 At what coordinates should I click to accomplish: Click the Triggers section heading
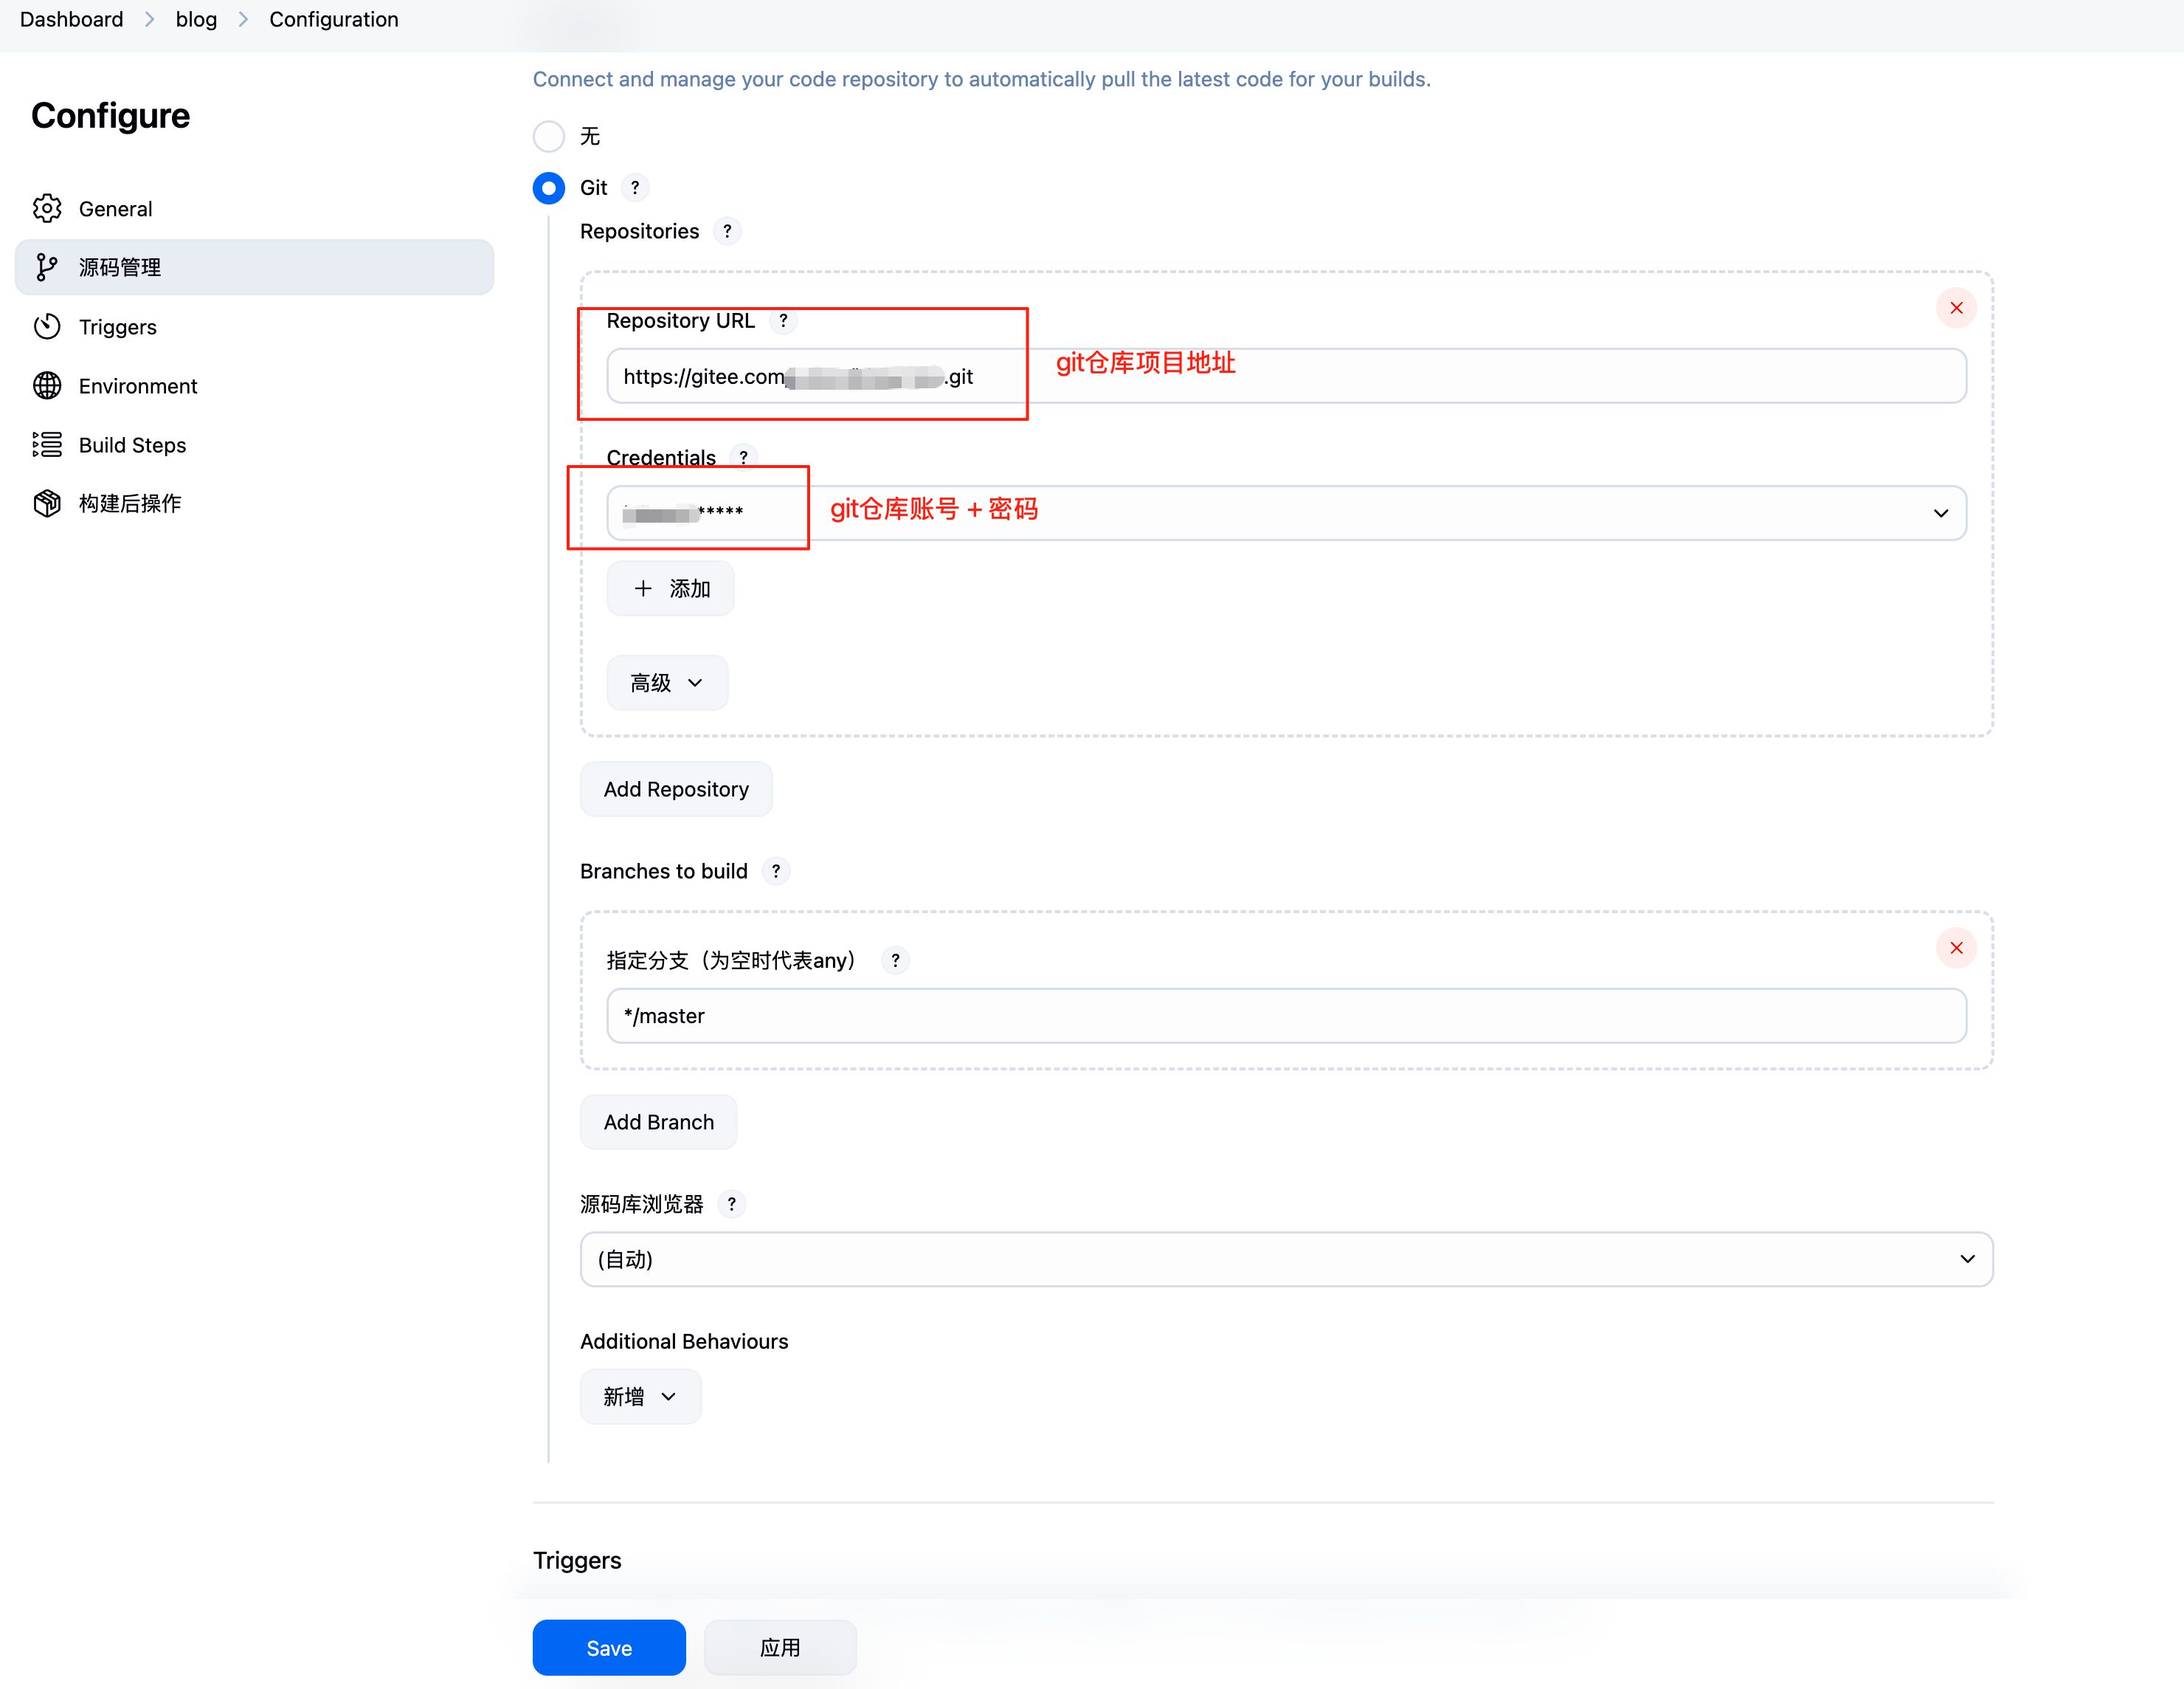[x=577, y=1560]
